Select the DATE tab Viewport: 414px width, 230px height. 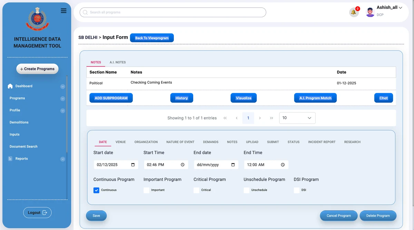103,142
